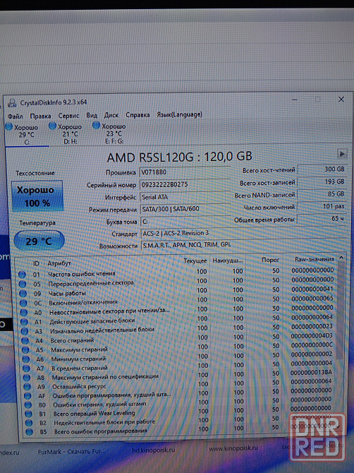Minimize the CrystalDiskInfo window
This screenshot has height=473, width=354.
pos(295,100)
